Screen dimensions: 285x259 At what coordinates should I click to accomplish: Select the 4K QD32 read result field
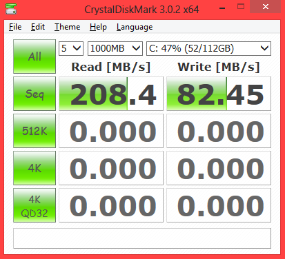click(x=111, y=205)
